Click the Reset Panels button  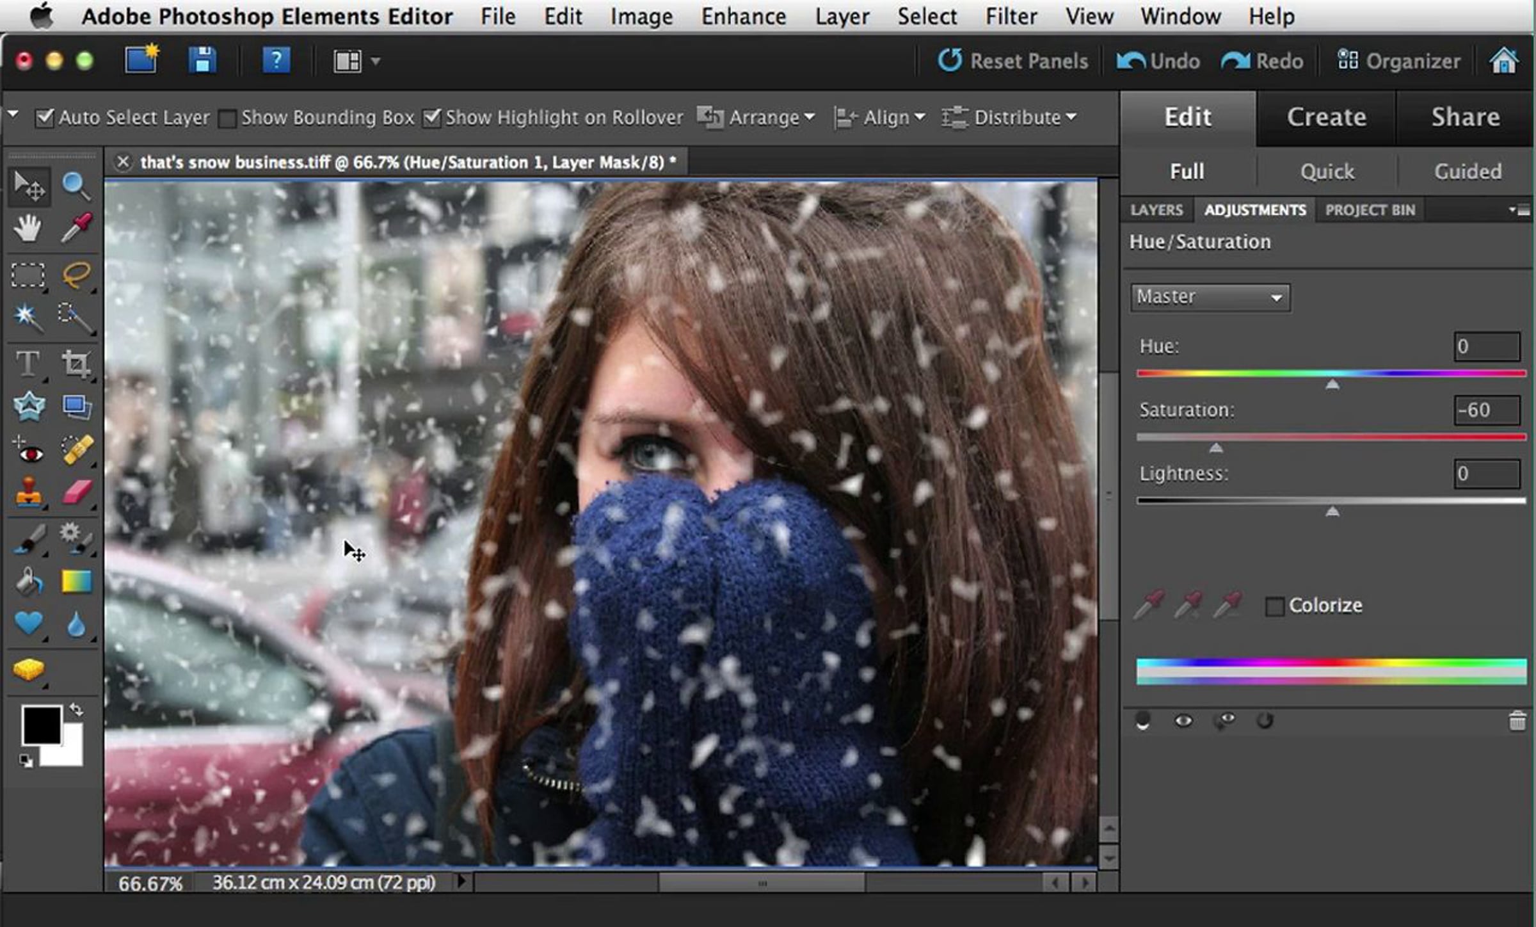[x=1013, y=61]
